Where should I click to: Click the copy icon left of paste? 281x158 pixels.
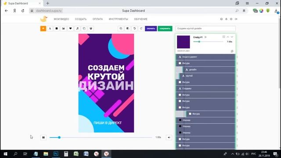pyautogui.click(x=121, y=29)
